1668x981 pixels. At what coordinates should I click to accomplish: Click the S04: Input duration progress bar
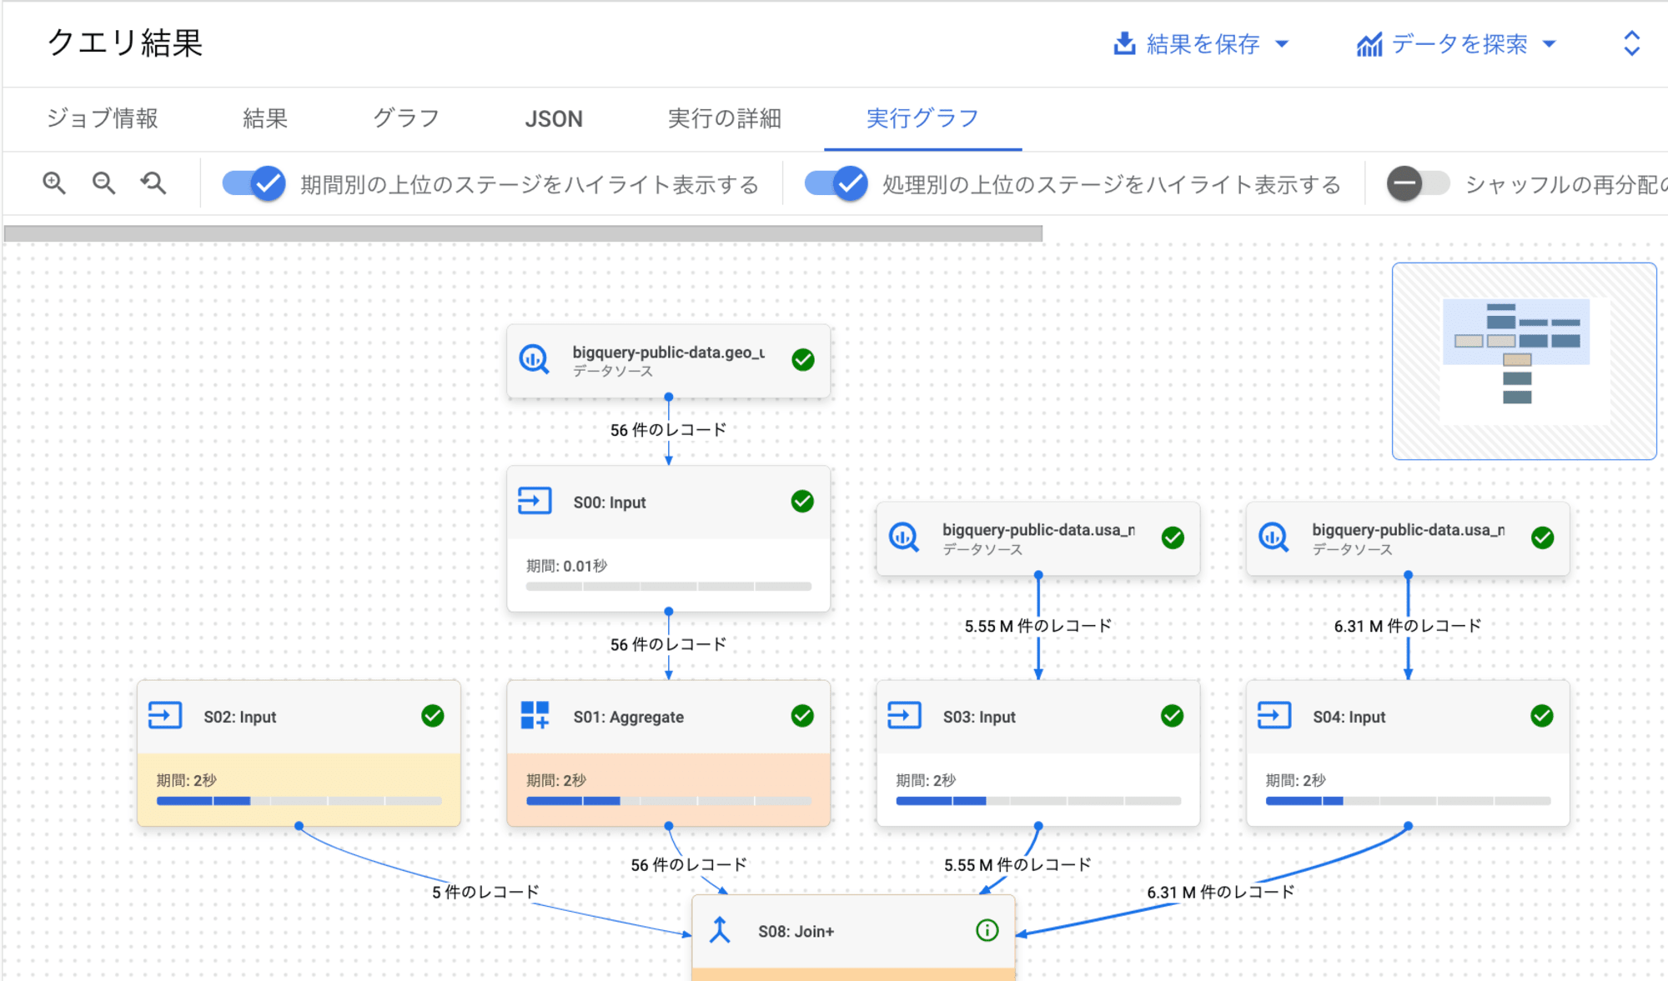(x=1409, y=801)
